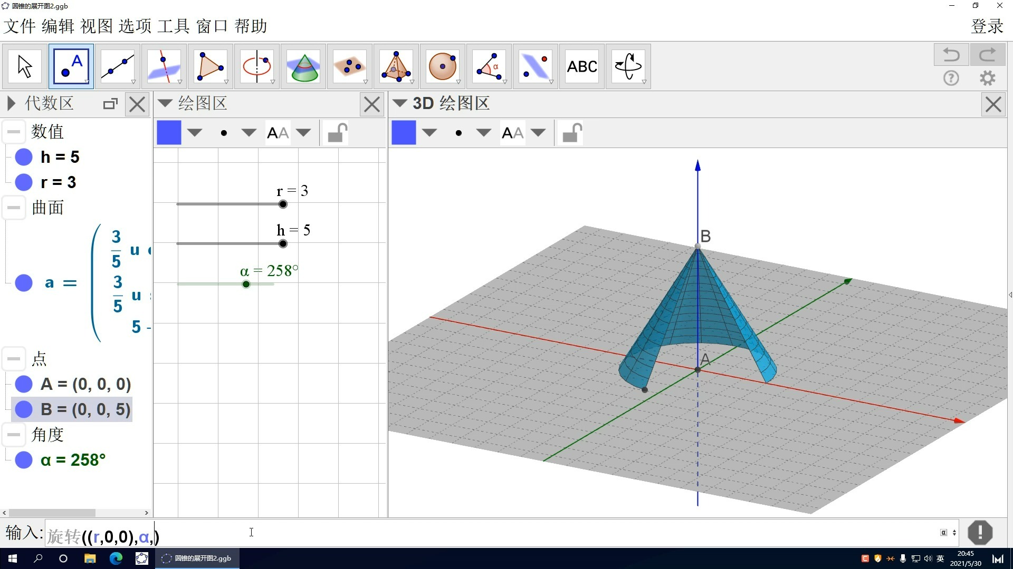This screenshot has height=569, width=1013.
Task: Toggle visibility of slider h = 5
Action: [x=24, y=157]
